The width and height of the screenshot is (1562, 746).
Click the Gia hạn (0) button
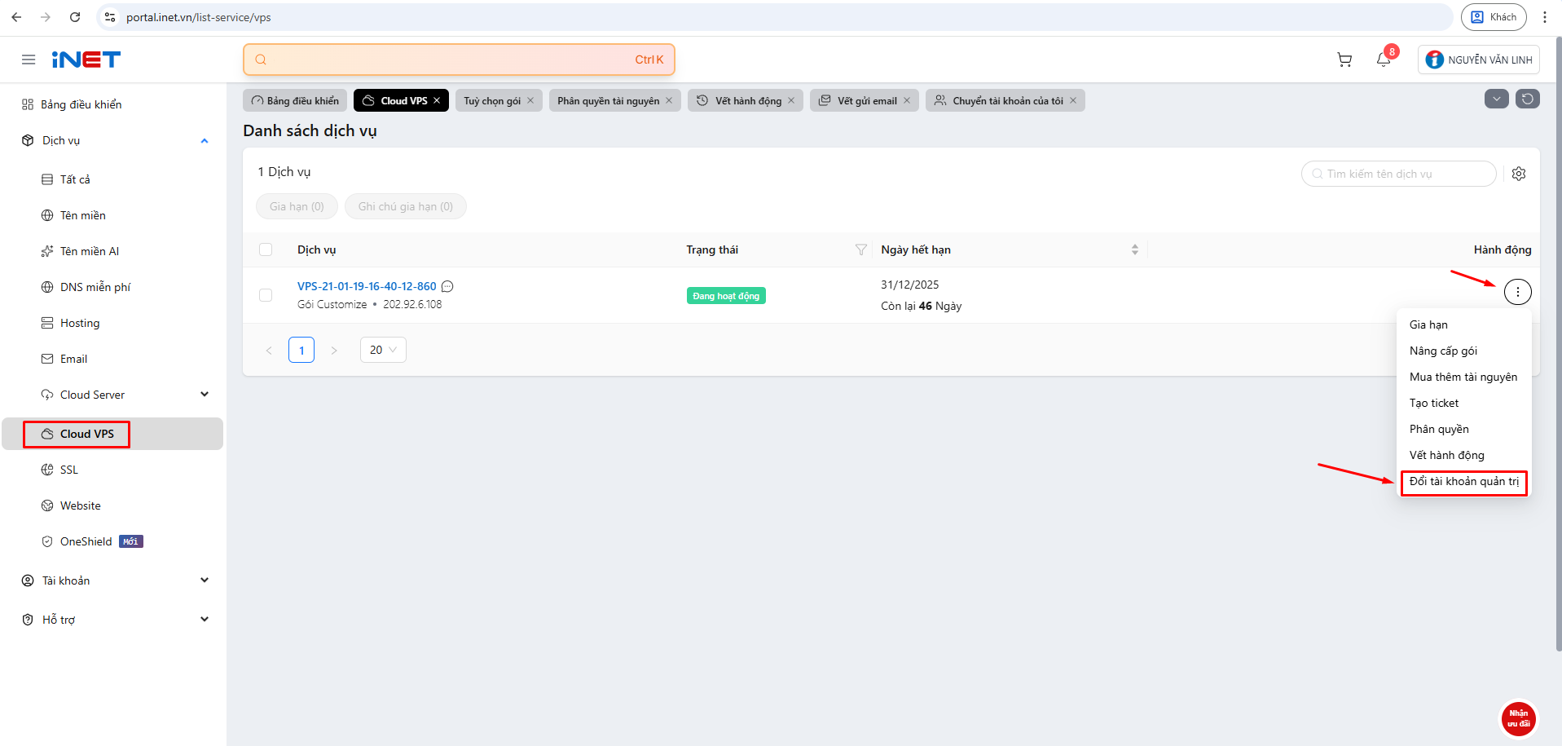pos(297,206)
